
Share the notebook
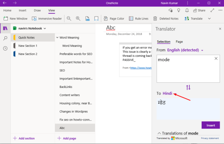click(x=199, y=10)
